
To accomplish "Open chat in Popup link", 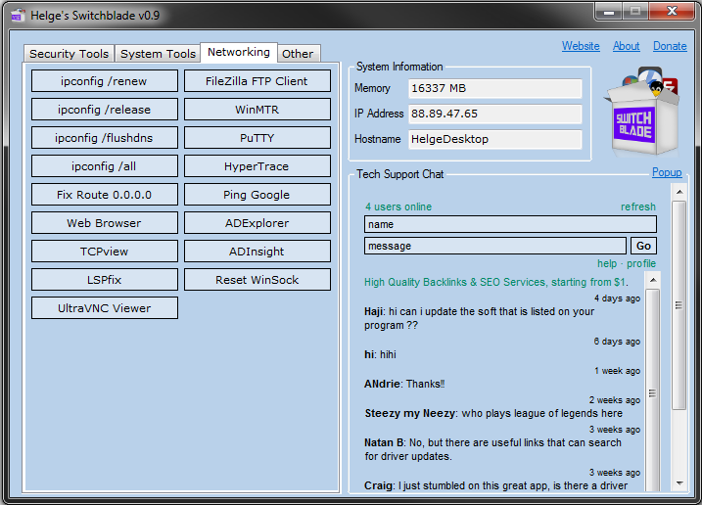I will click(667, 172).
